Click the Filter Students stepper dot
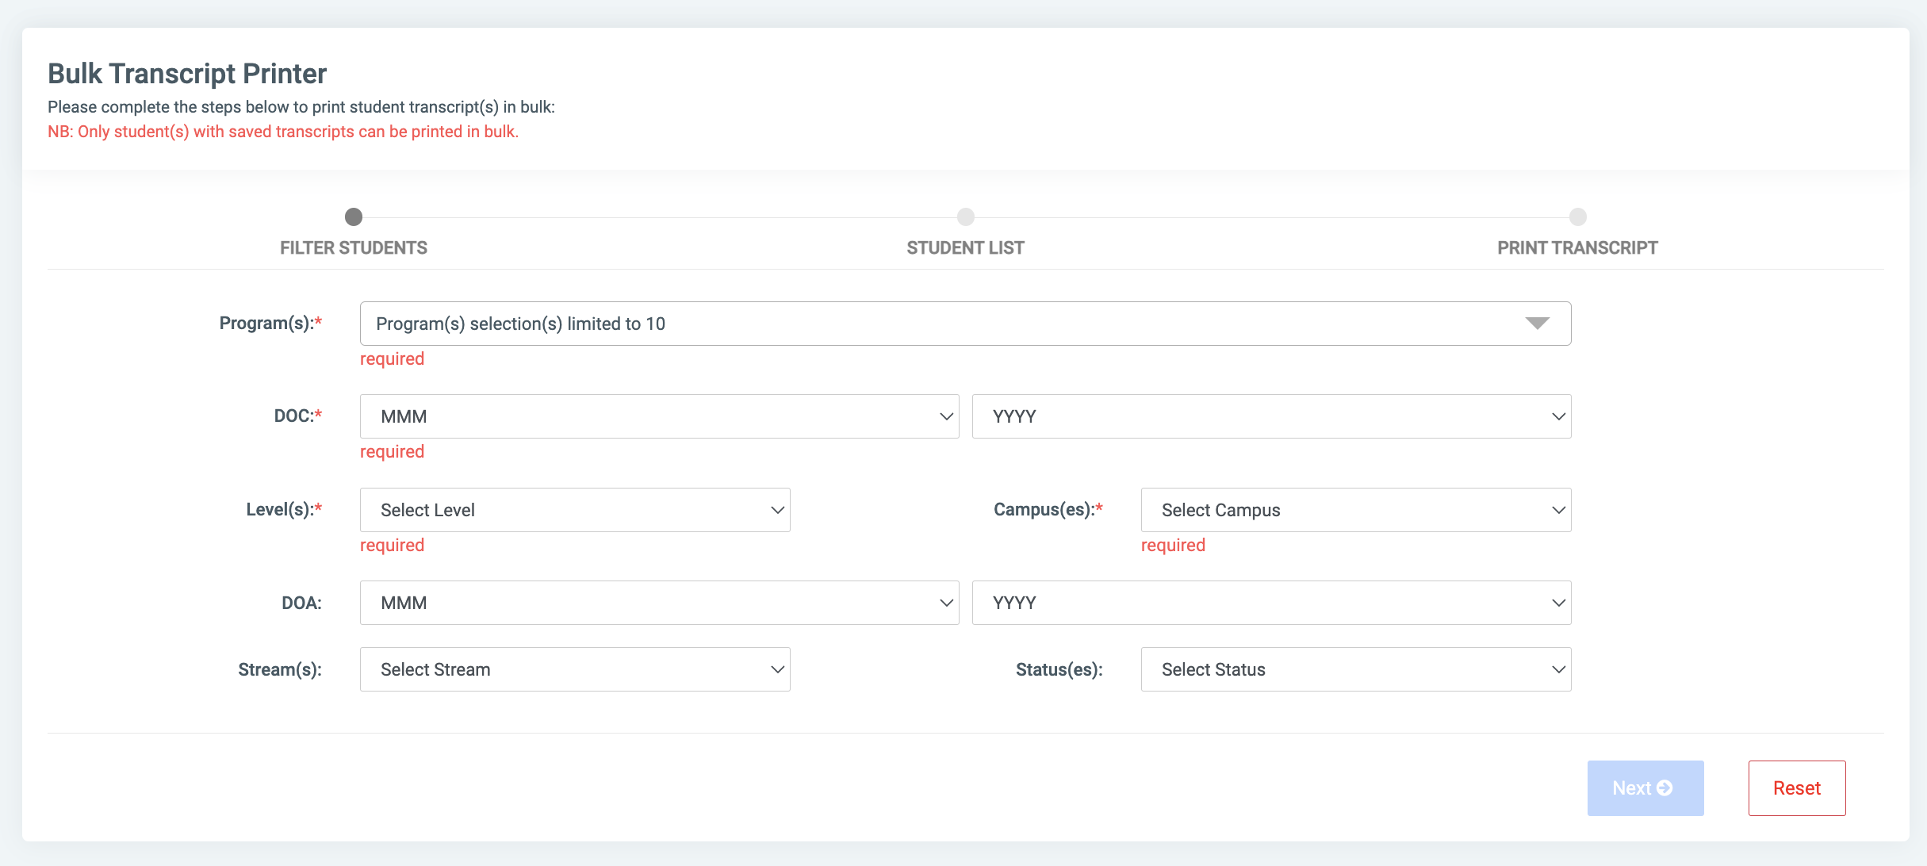1927x866 pixels. 354,216
